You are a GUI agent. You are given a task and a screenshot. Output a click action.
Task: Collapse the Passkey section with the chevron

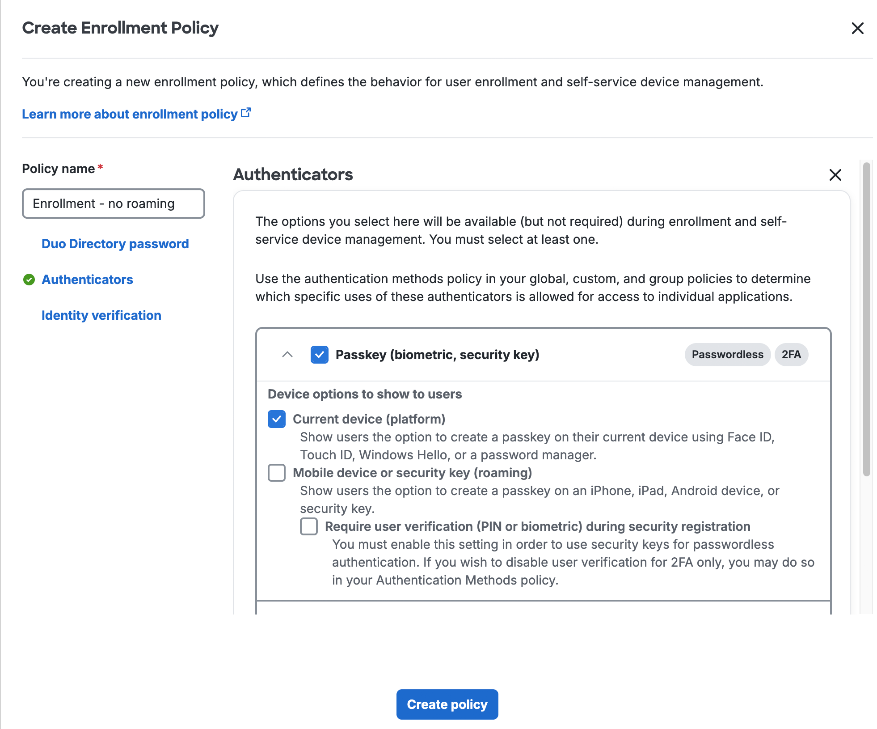(288, 355)
